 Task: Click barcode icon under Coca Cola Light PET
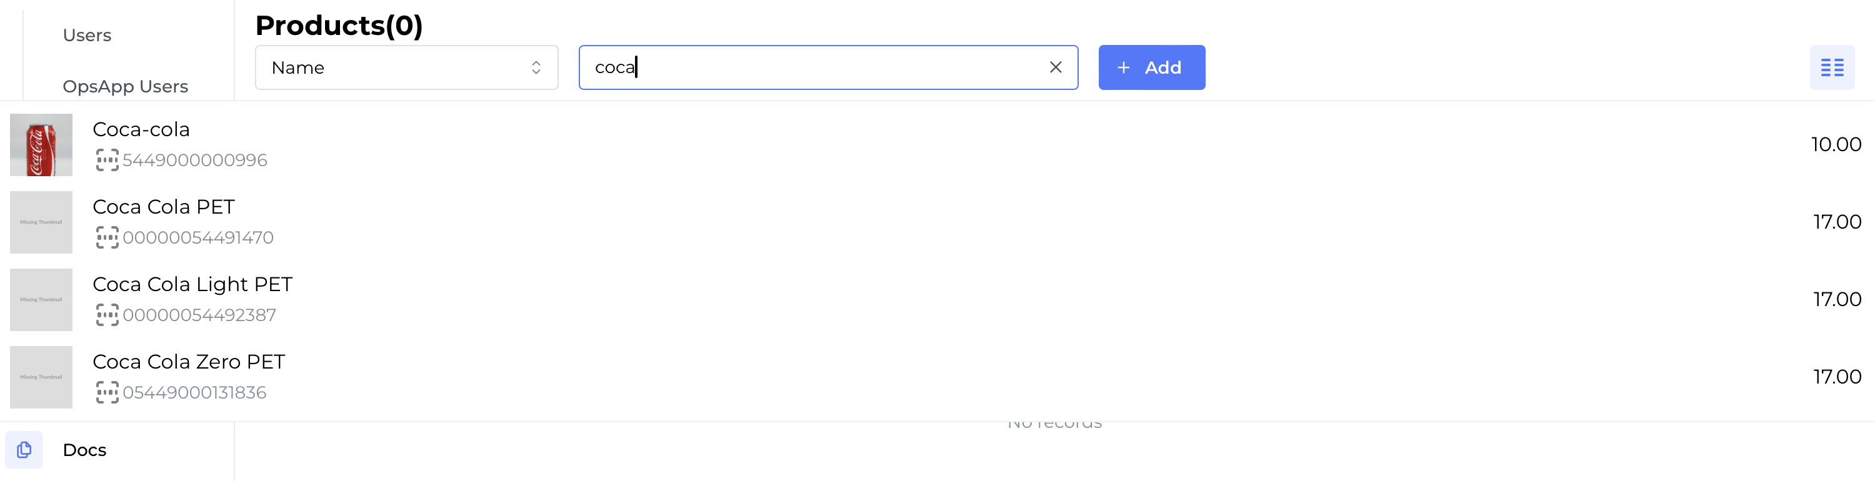(x=107, y=315)
